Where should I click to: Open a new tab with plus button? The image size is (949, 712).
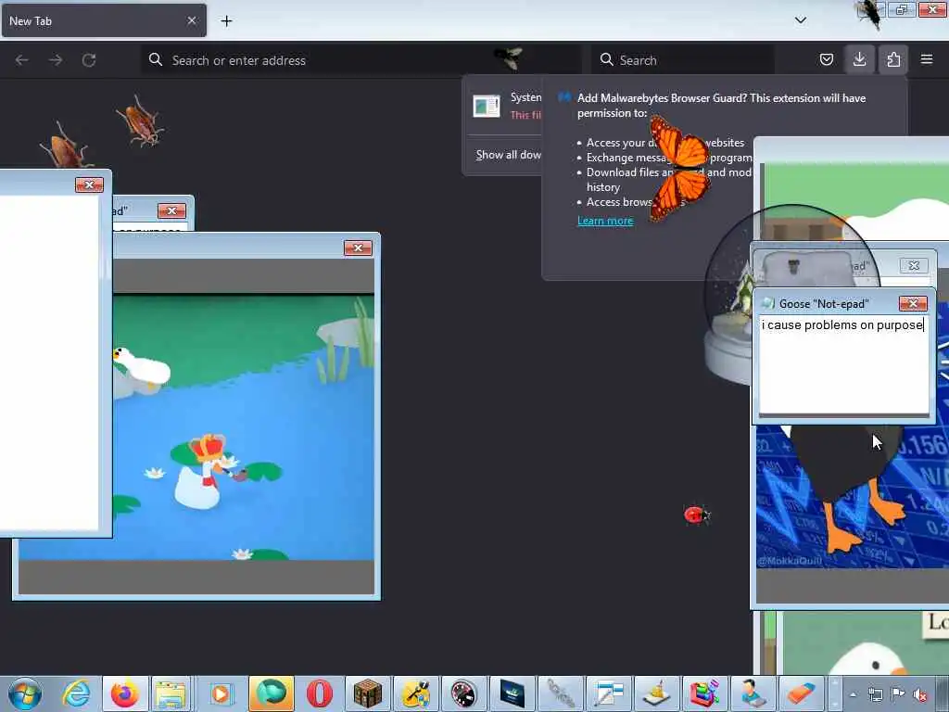[x=226, y=21]
